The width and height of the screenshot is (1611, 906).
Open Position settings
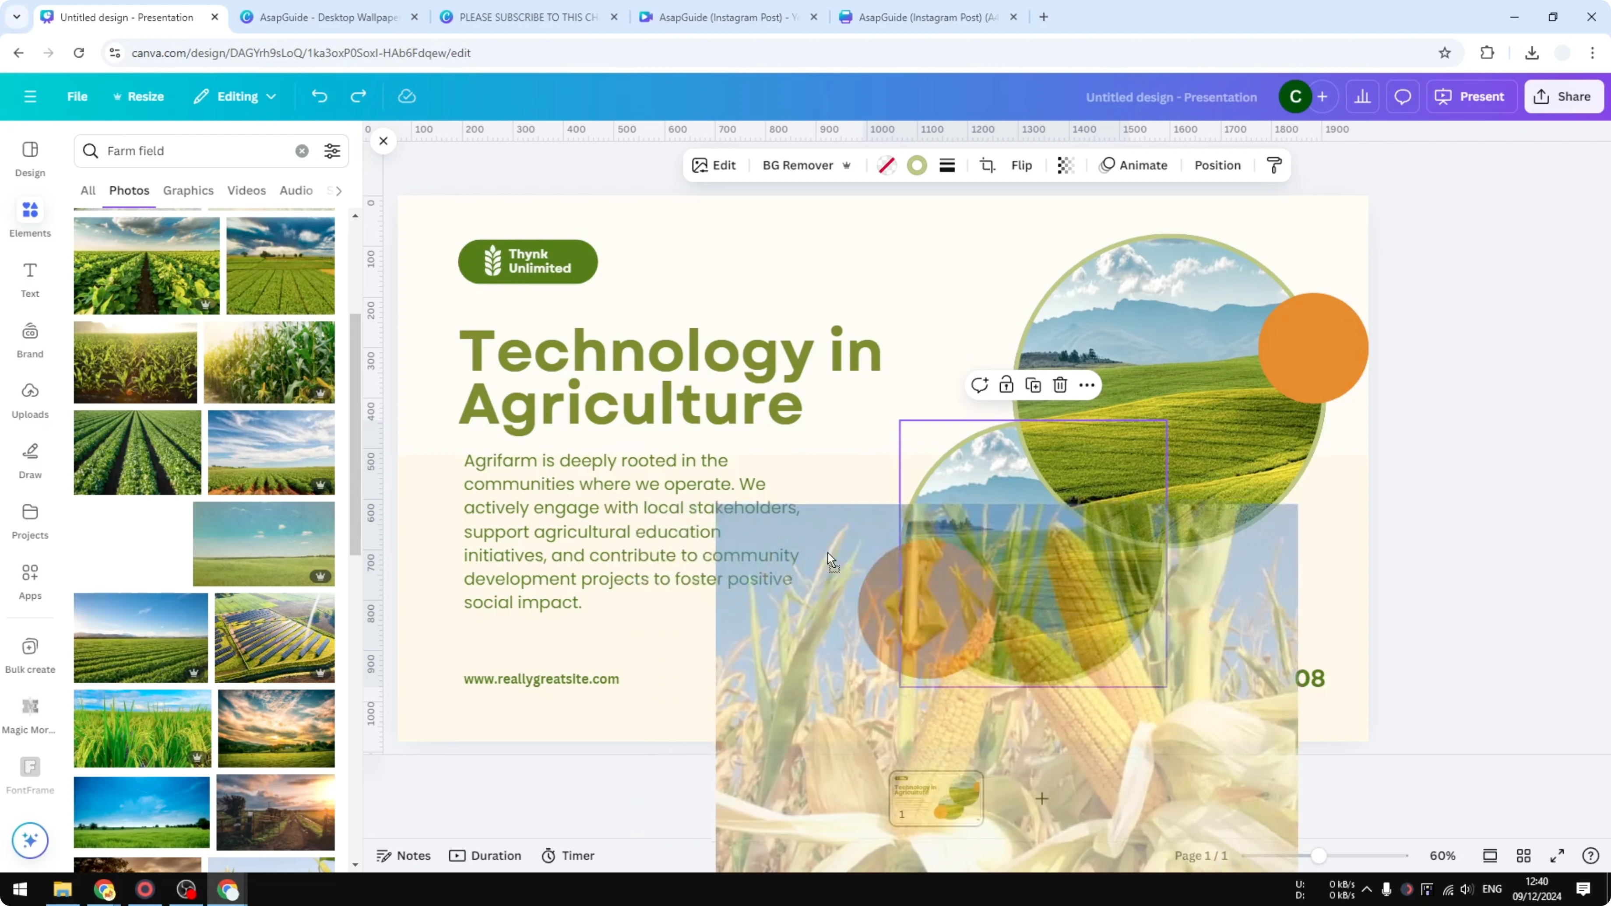click(x=1217, y=165)
